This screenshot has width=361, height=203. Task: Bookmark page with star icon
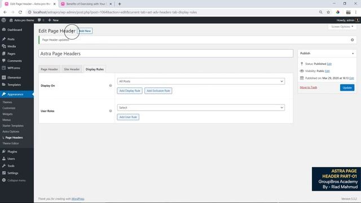pos(328,12)
